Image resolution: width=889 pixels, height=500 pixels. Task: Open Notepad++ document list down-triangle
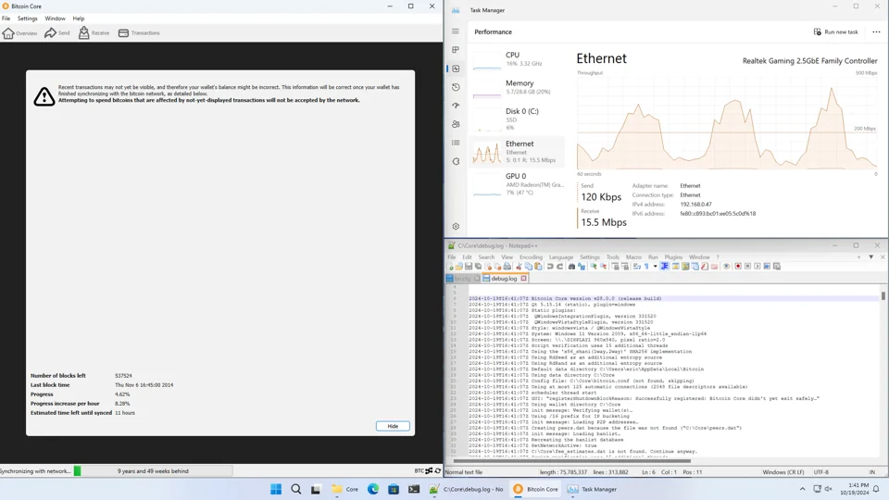870,256
